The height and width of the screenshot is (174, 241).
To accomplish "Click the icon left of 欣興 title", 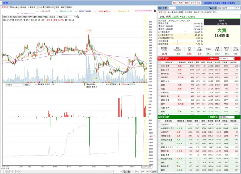I will (1, 3).
